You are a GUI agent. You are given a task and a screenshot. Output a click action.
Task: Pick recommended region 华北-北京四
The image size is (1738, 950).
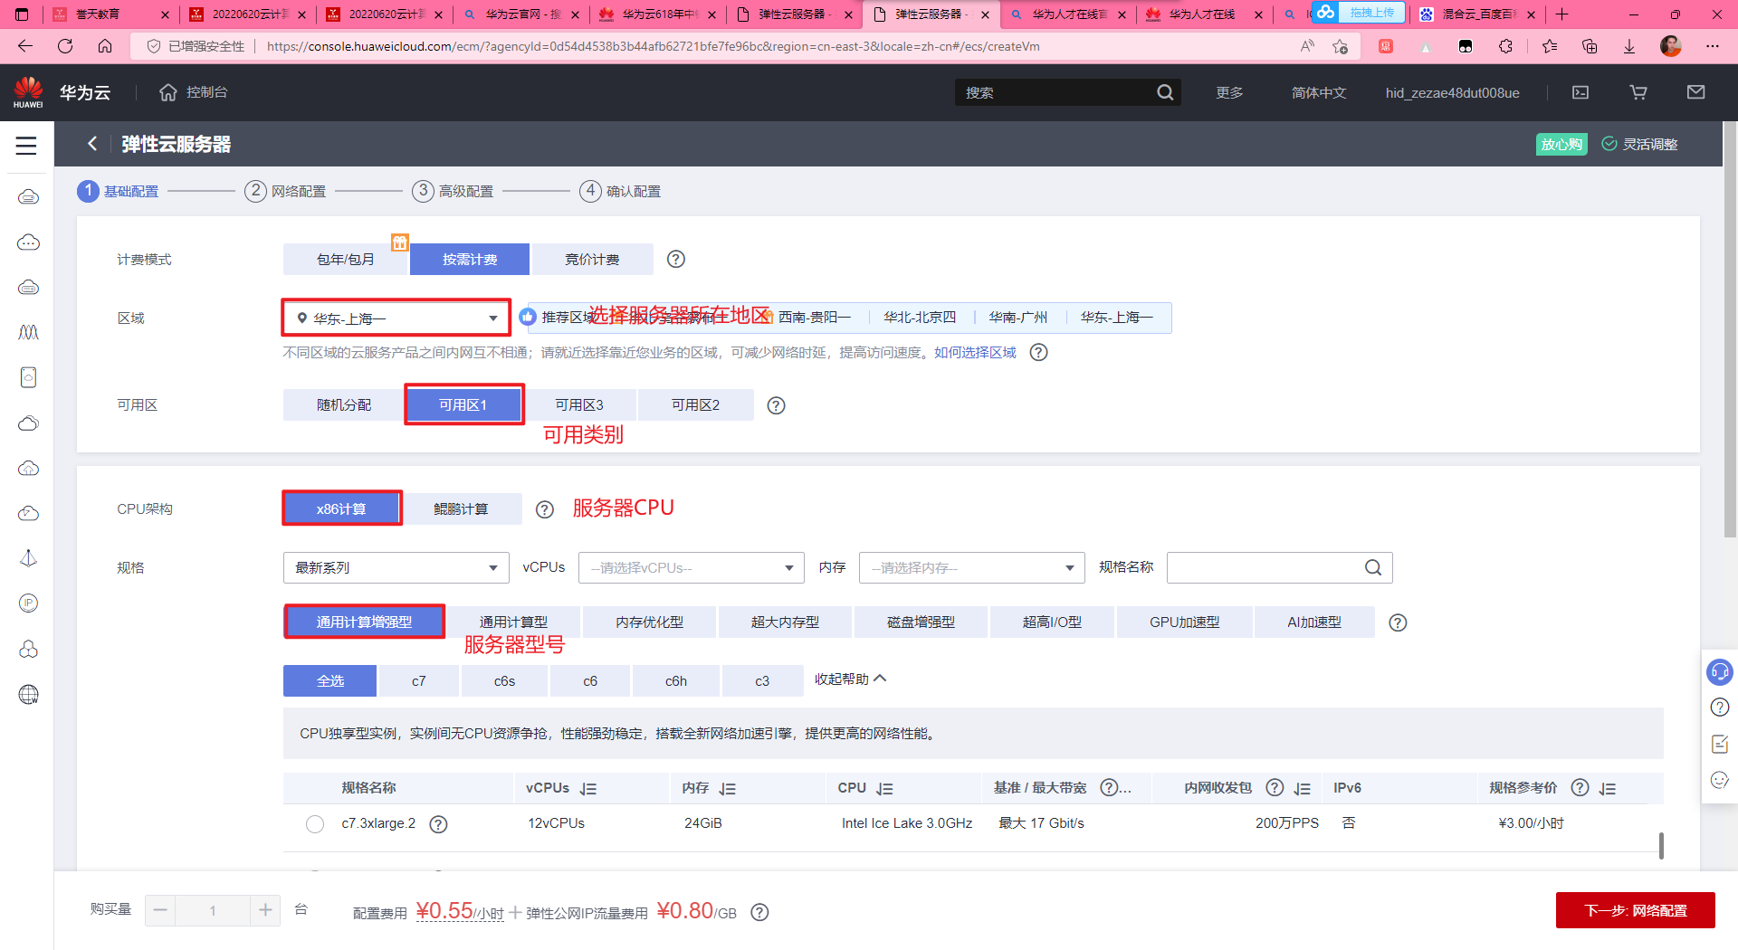920,318
